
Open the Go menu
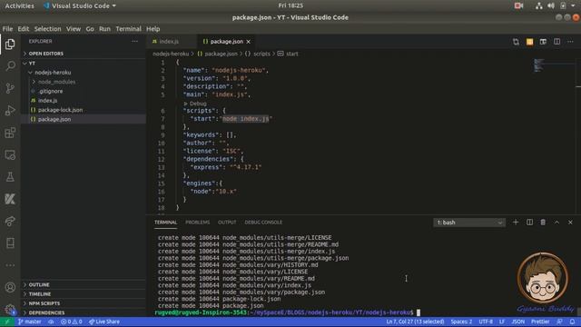pyautogui.click(x=90, y=28)
